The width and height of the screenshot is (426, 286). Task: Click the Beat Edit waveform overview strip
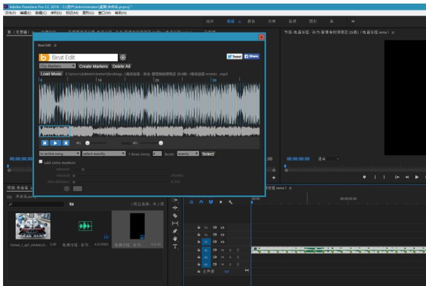(149, 131)
